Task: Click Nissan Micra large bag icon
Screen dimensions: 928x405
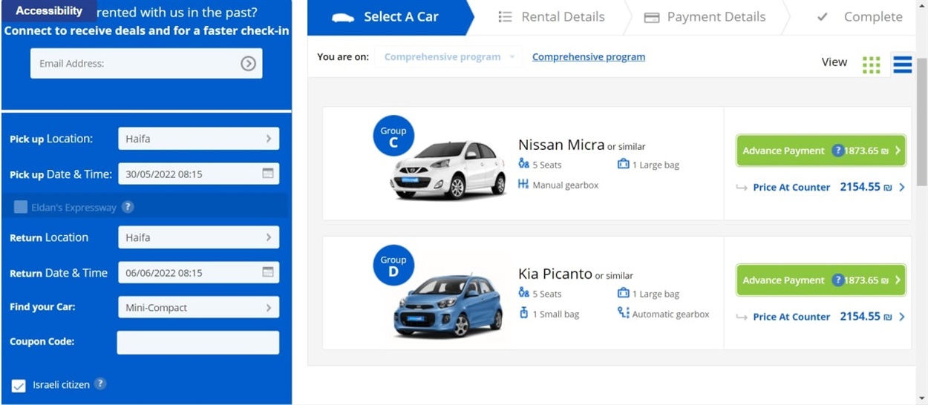Action: tap(624, 164)
